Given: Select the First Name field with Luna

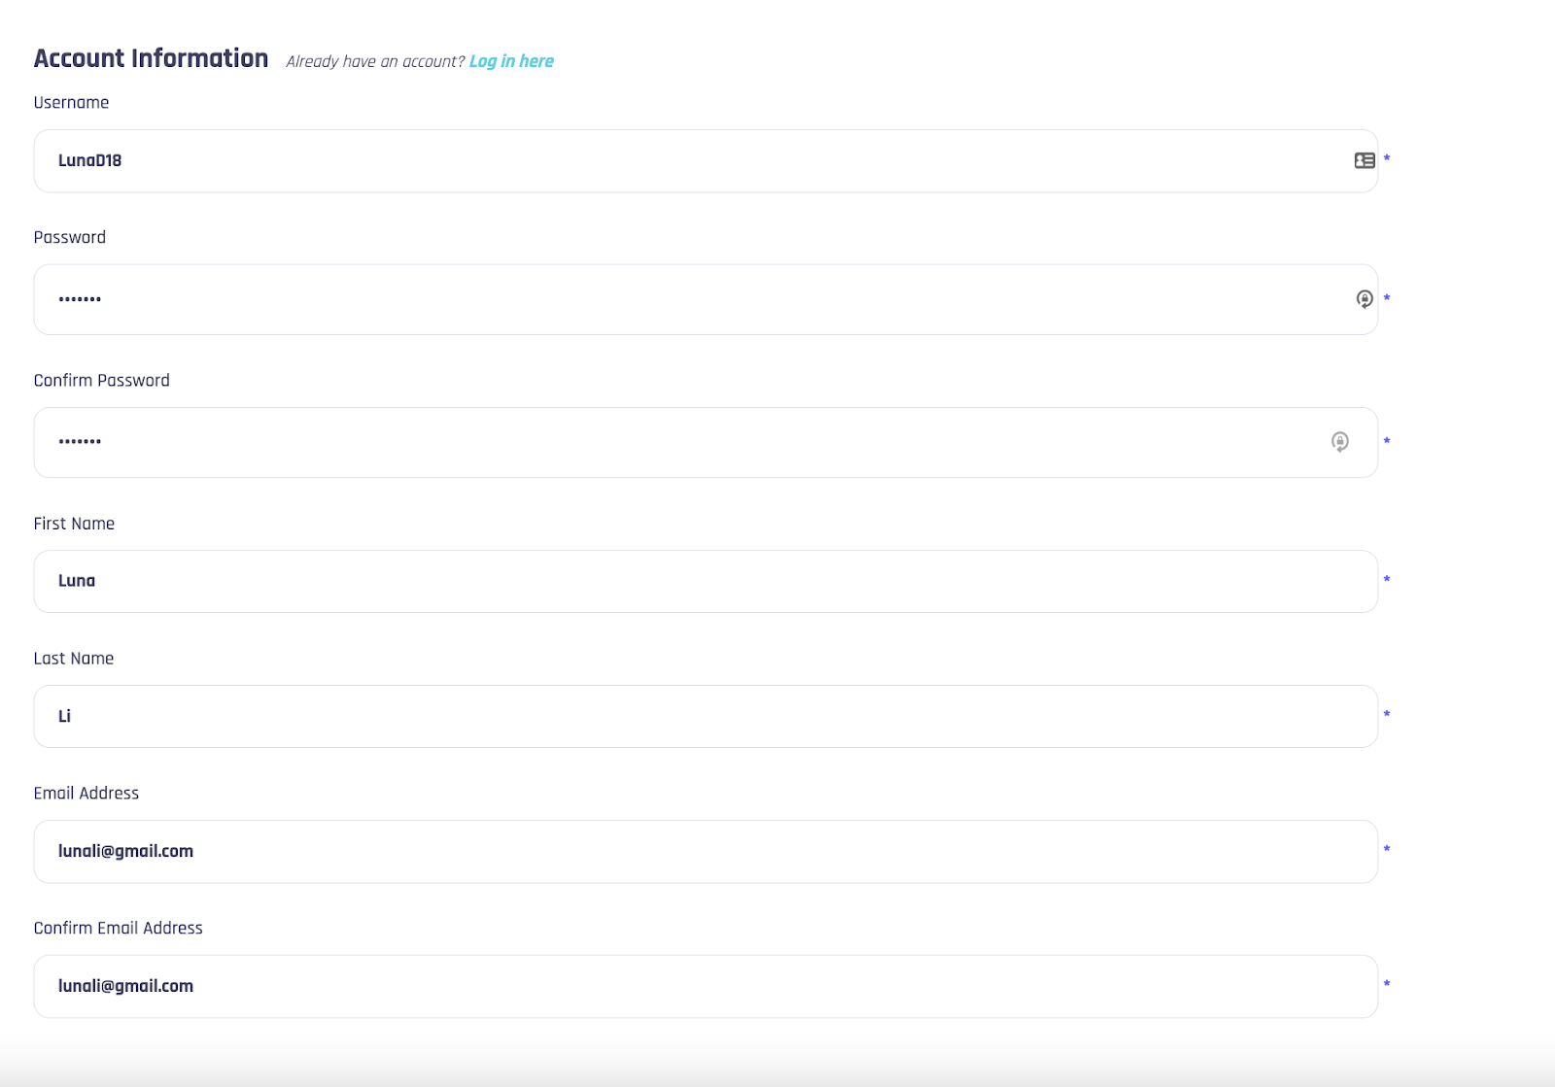Looking at the screenshot, I should point(706,582).
